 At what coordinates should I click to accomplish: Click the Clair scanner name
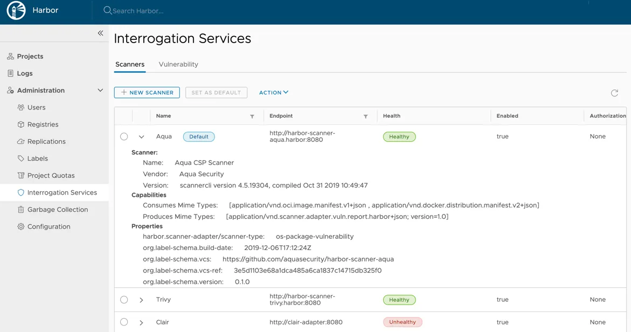point(163,322)
